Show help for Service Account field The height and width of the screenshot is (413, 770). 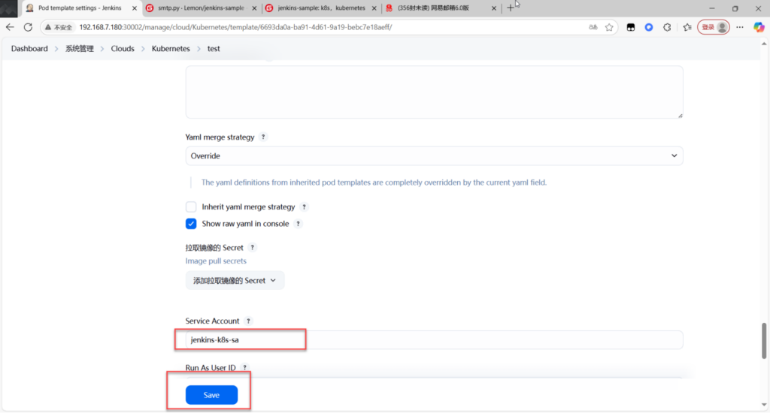[248, 321]
